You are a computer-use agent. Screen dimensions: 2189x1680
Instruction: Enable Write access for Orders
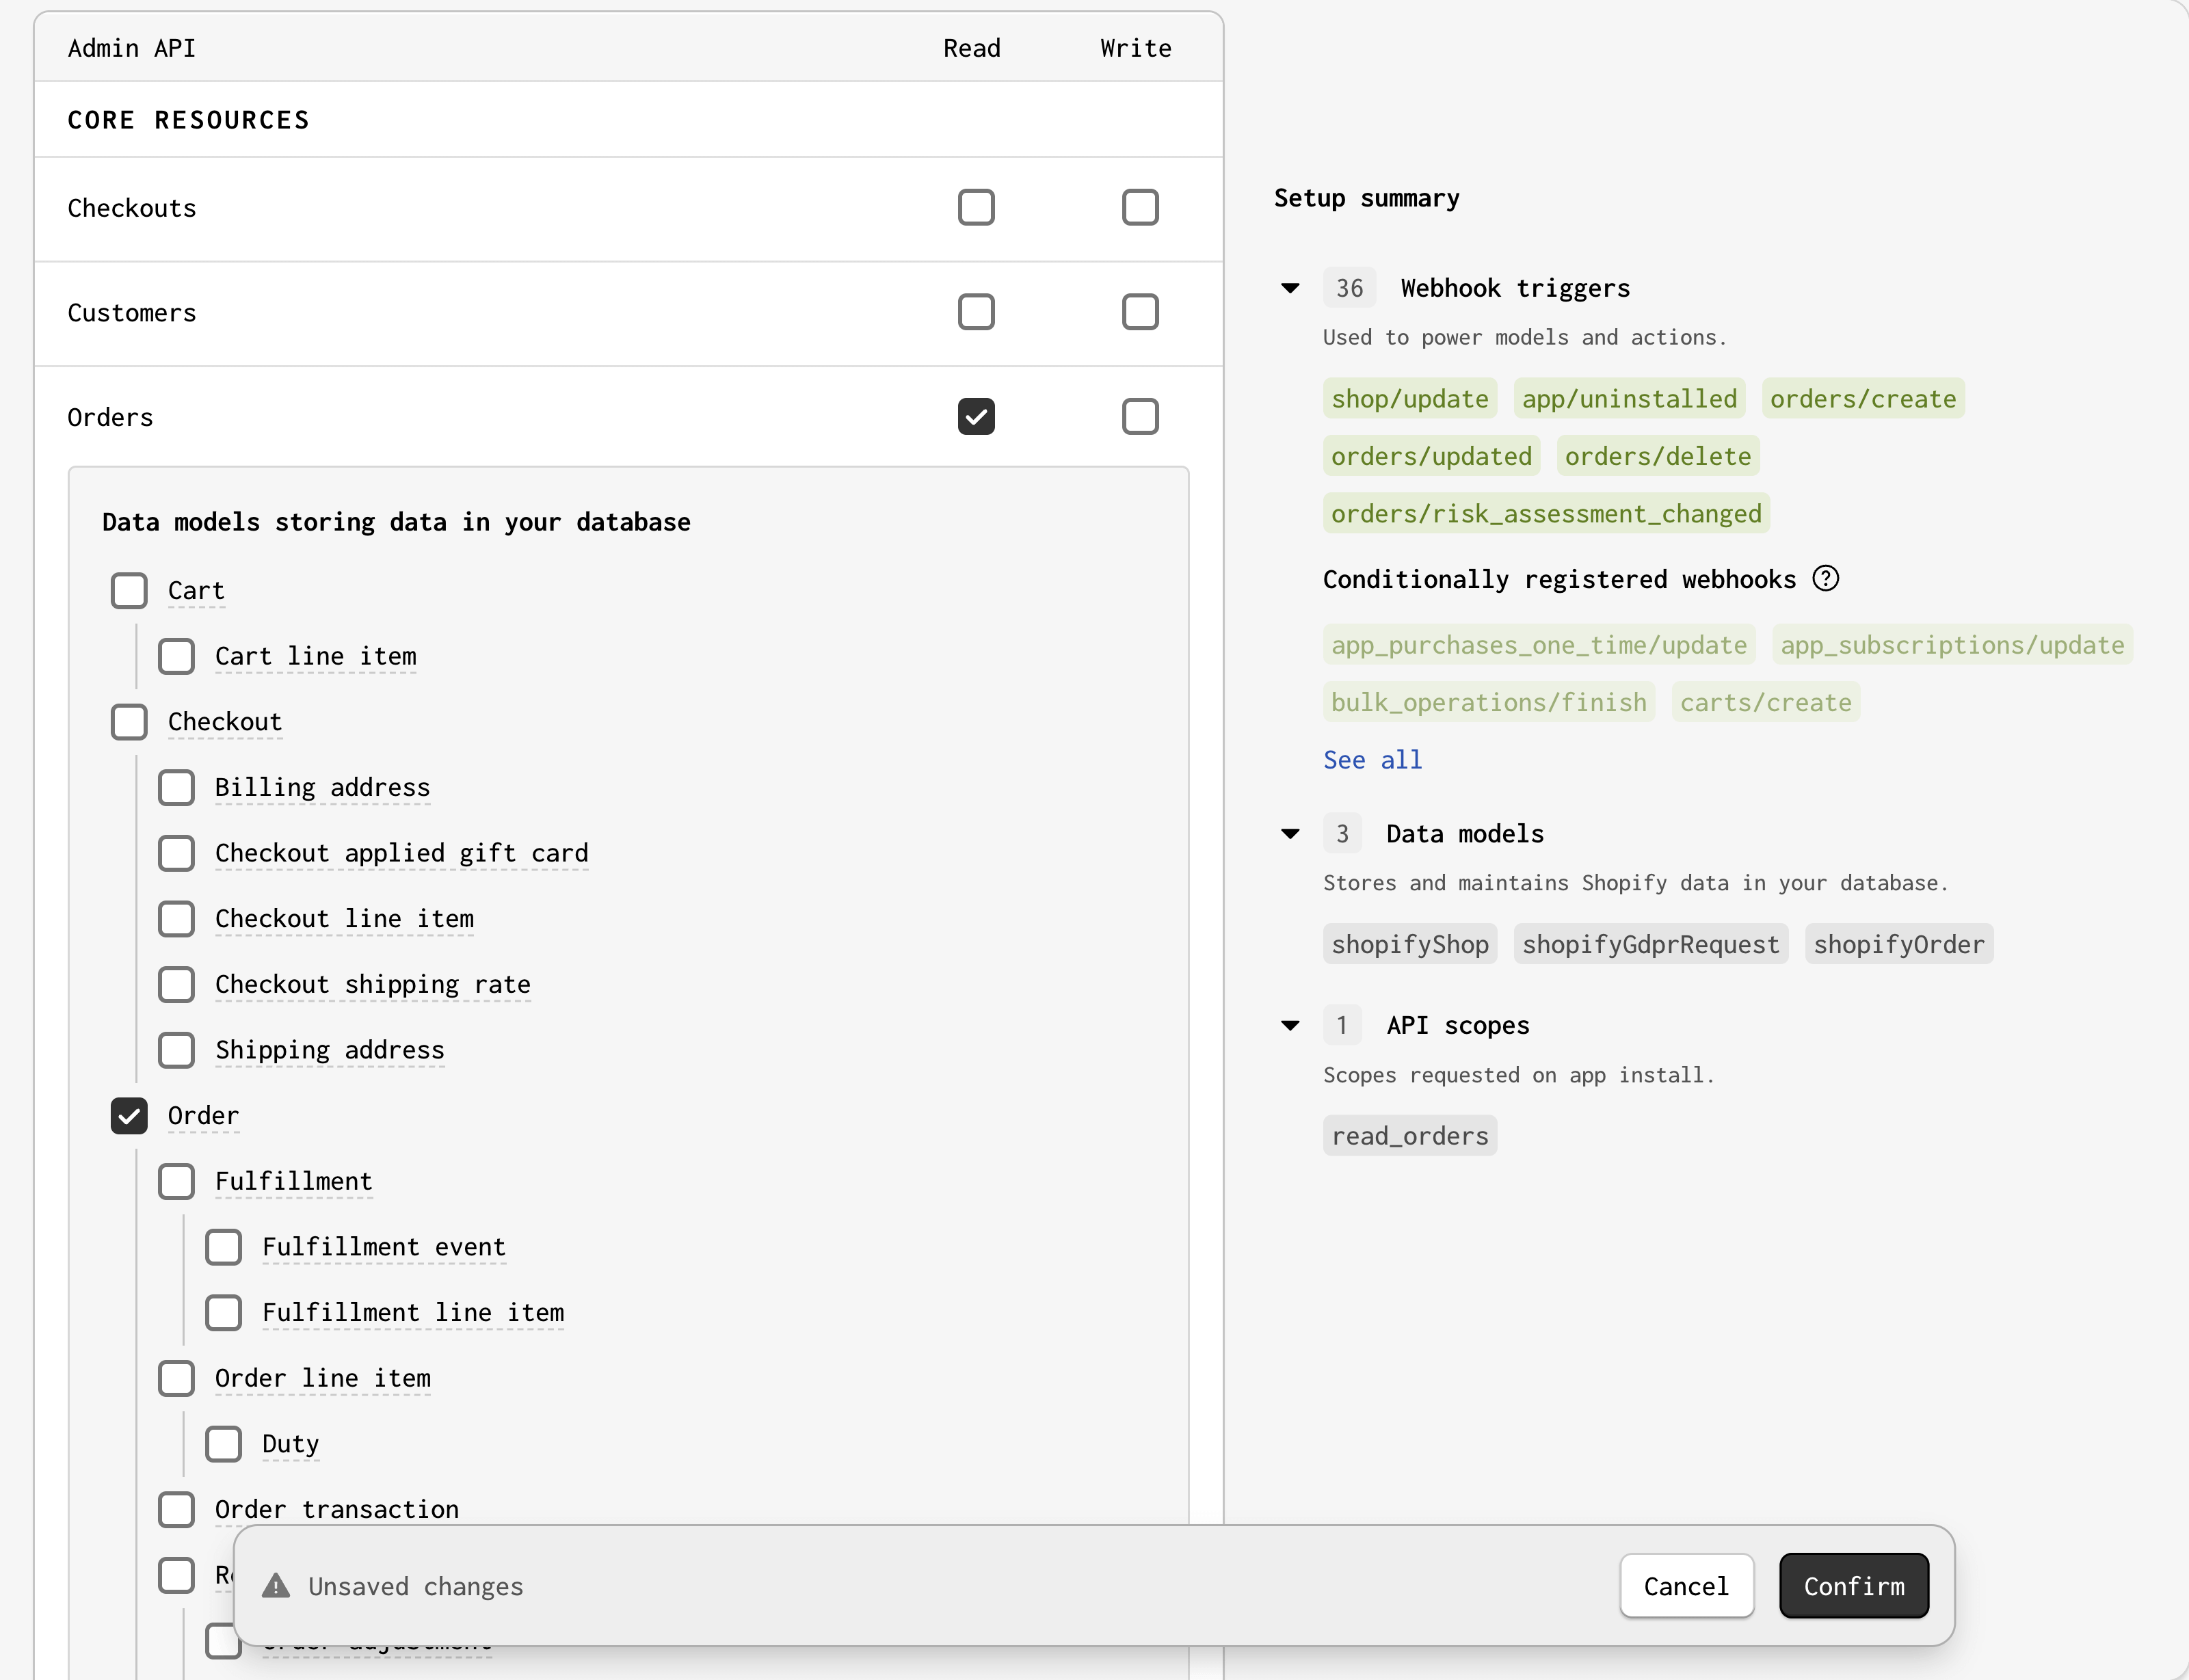[1139, 416]
